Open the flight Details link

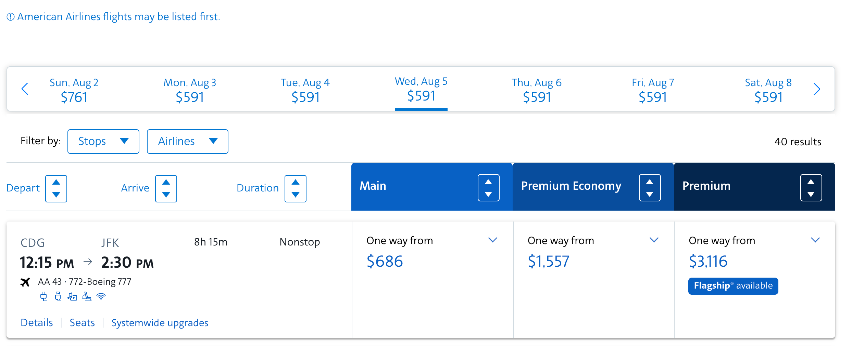(37, 322)
